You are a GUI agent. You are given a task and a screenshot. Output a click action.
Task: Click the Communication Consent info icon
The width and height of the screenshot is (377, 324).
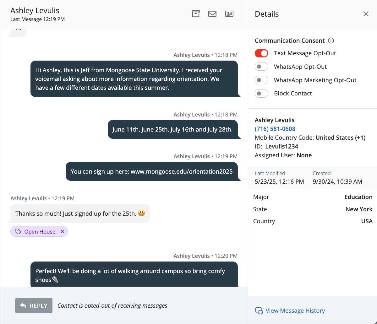coord(331,40)
